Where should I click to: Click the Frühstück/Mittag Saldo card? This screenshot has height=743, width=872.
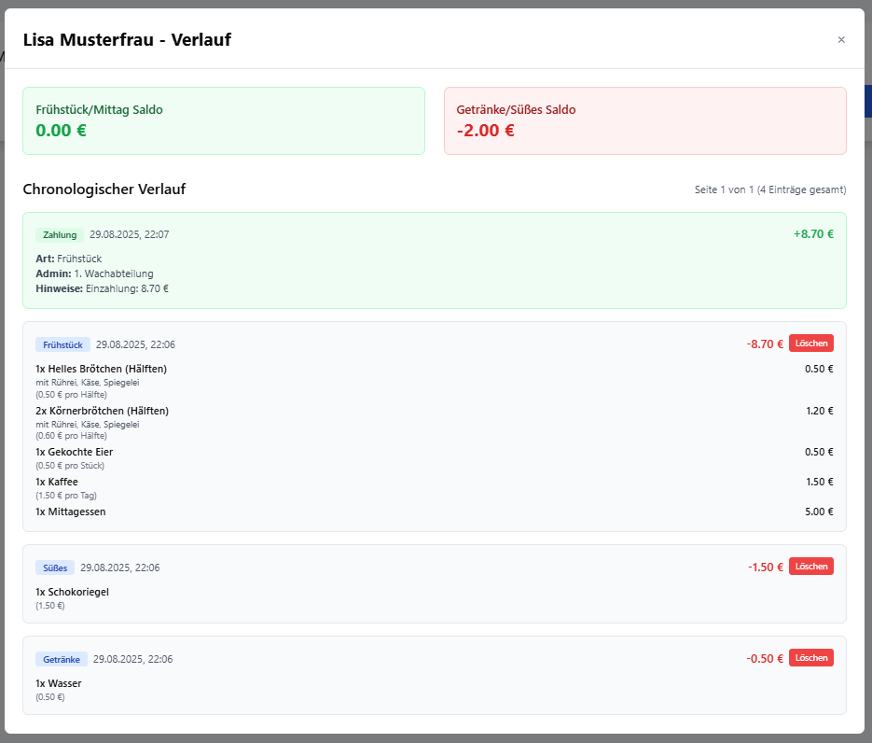coord(224,121)
